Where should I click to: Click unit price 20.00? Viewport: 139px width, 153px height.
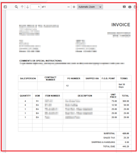(x=114, y=117)
